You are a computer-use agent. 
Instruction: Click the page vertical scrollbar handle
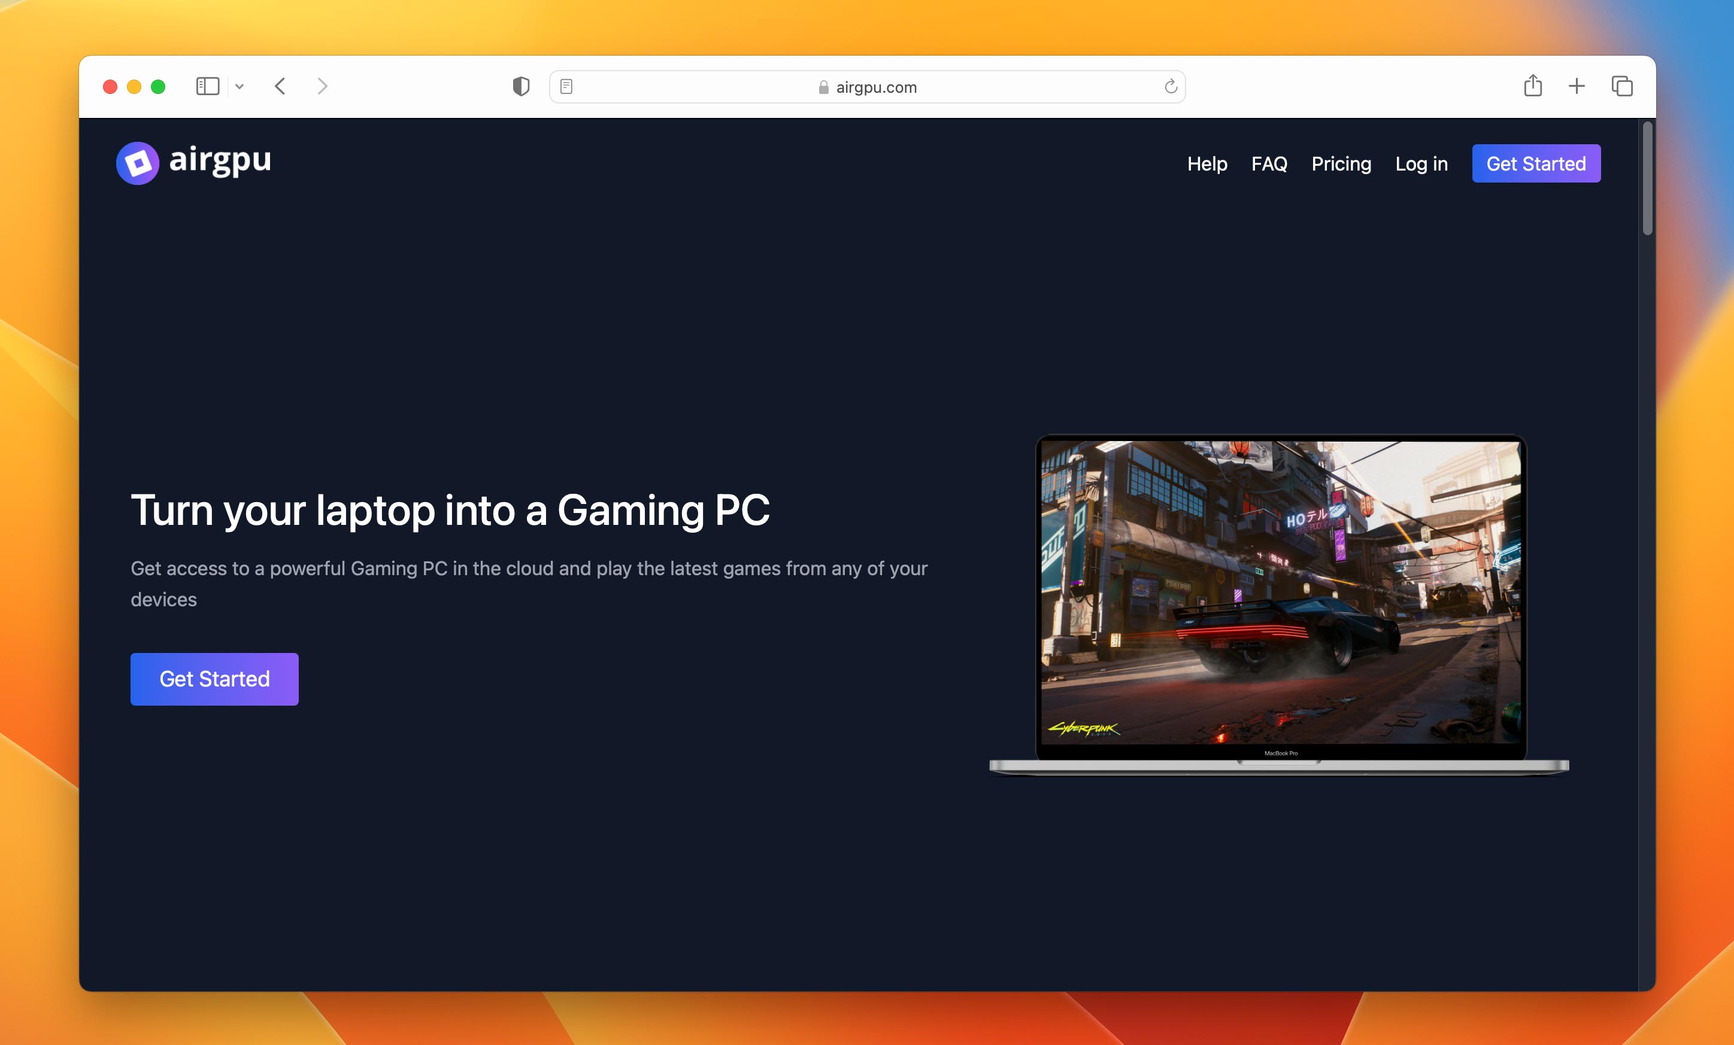coord(1647,178)
